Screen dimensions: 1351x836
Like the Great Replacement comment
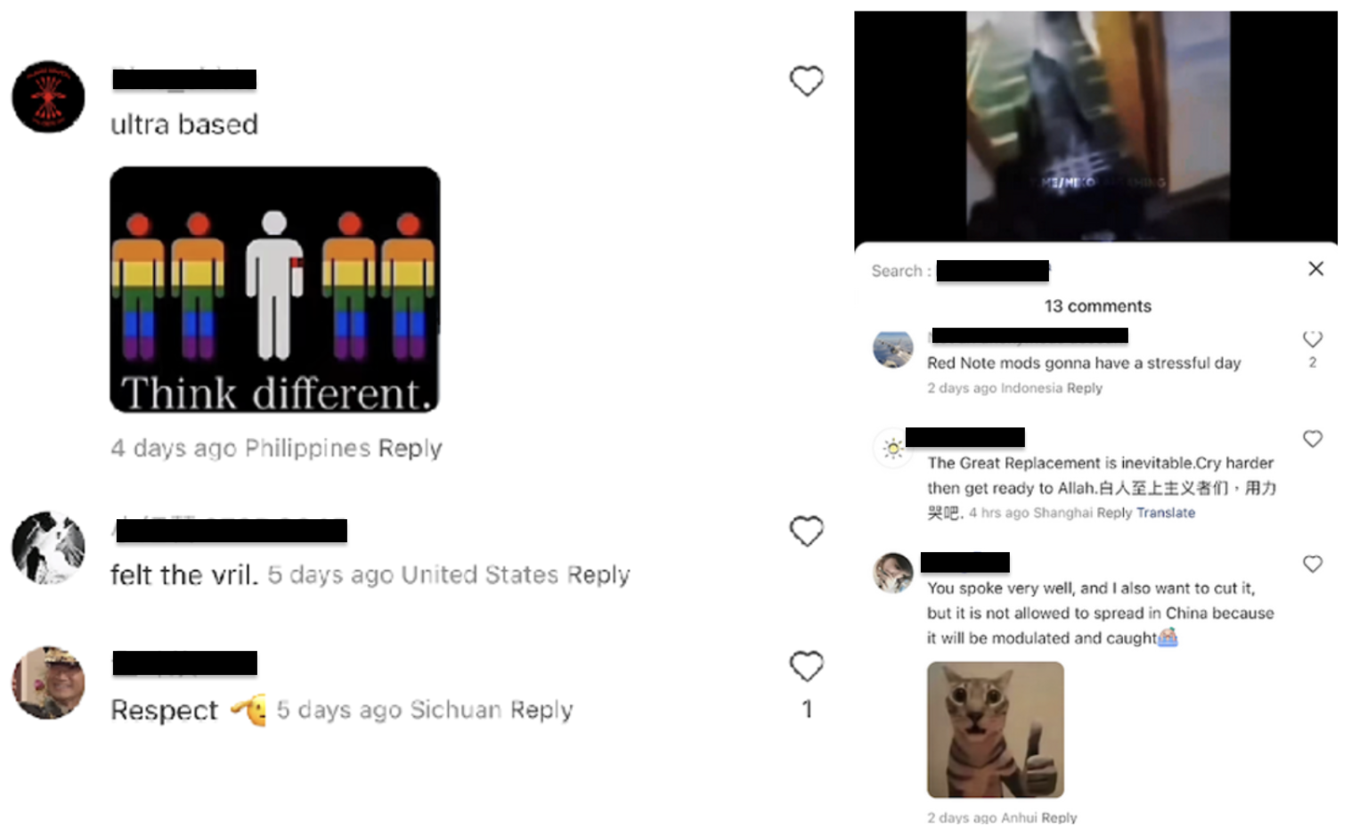pyautogui.click(x=1313, y=439)
